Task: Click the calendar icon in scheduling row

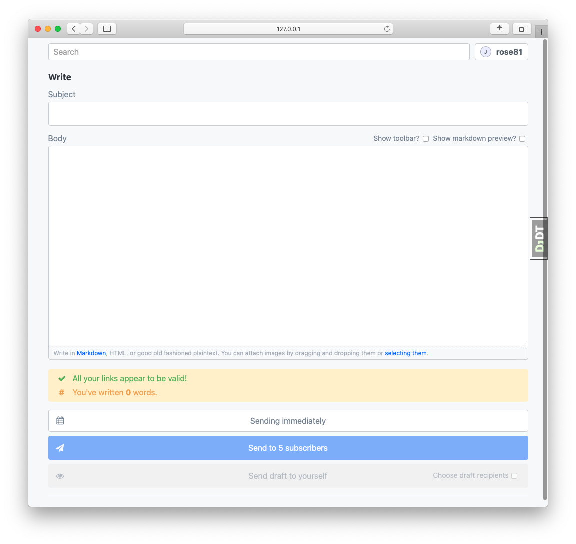Action: [60, 421]
